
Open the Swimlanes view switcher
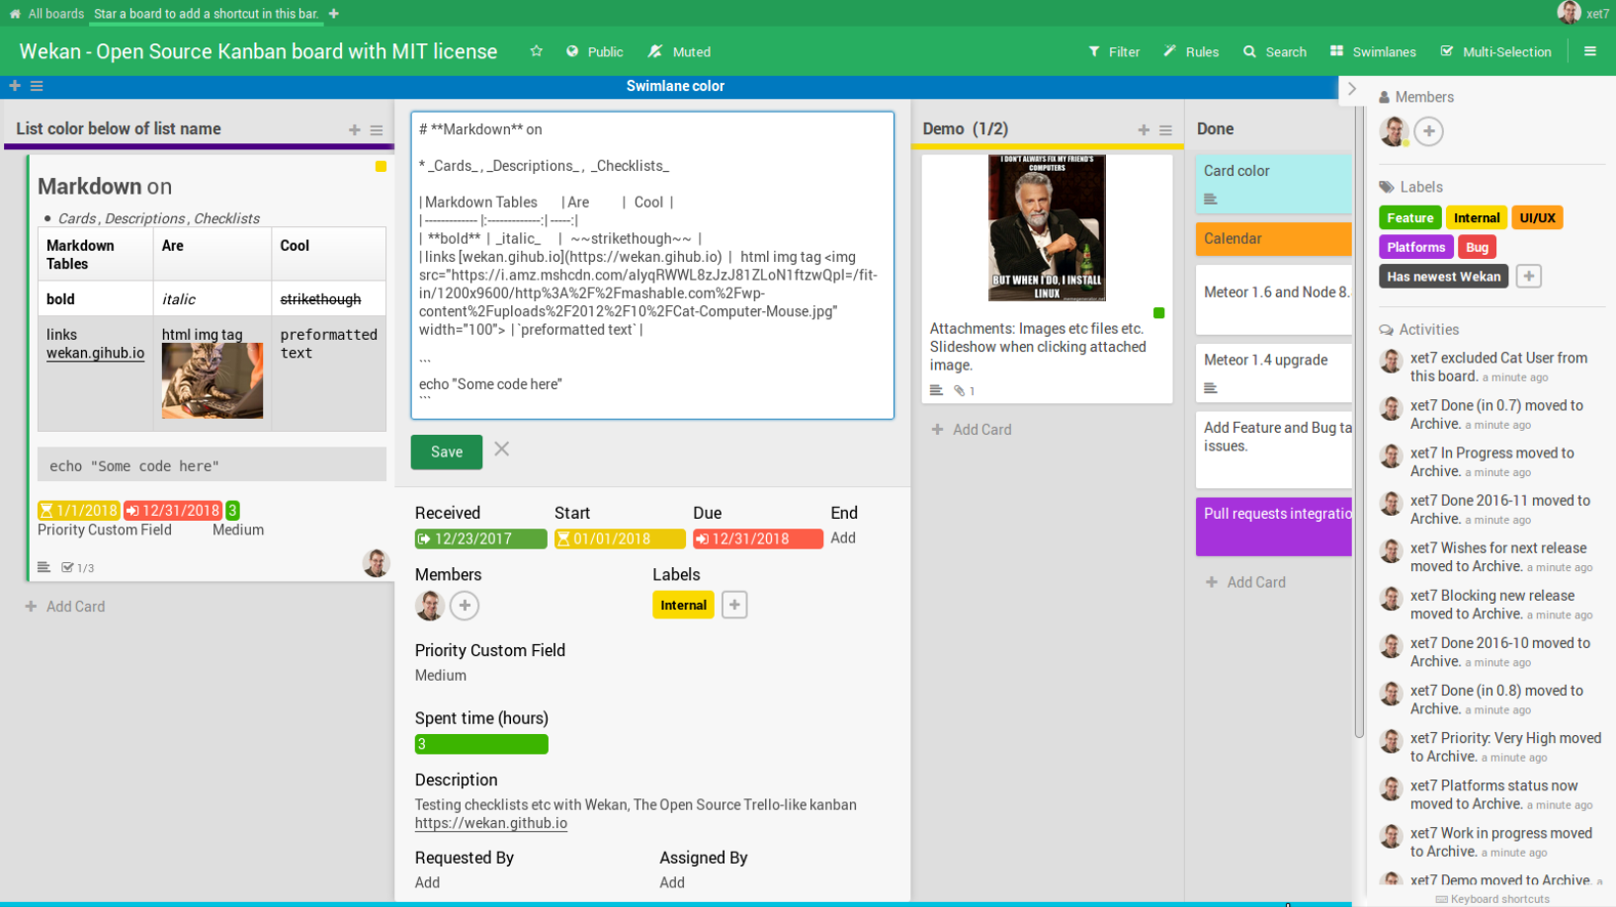click(x=1372, y=51)
